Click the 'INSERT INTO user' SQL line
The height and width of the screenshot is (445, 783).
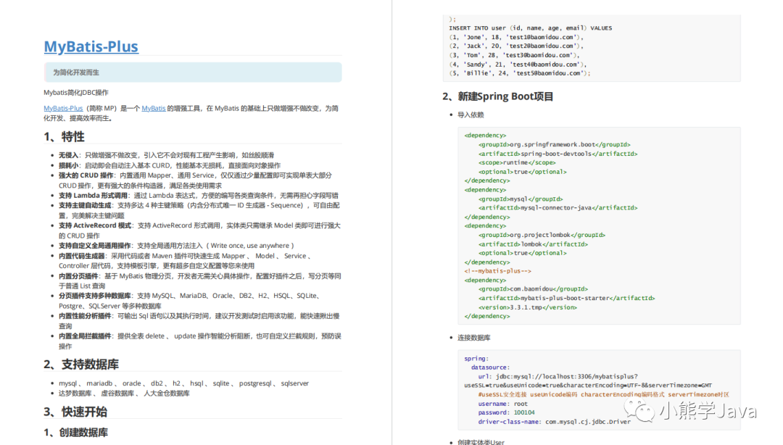(x=530, y=28)
